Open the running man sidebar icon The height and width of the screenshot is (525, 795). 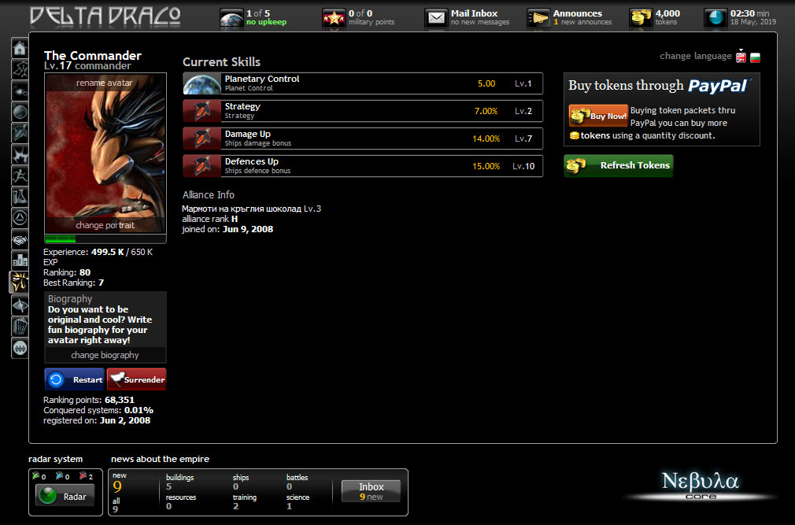pyautogui.click(x=20, y=176)
